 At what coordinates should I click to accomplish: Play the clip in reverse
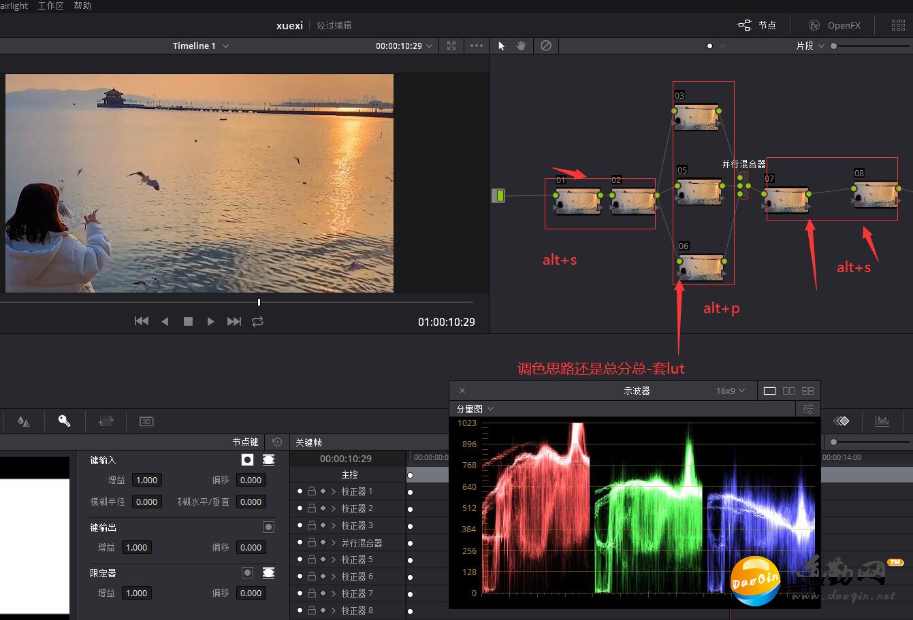(165, 321)
